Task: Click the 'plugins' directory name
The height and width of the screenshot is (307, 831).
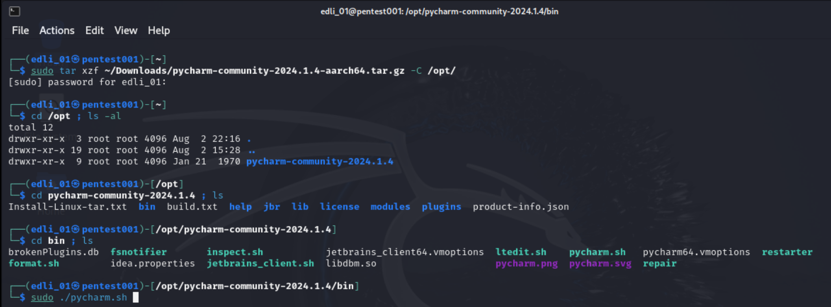Action: pyautogui.click(x=441, y=207)
